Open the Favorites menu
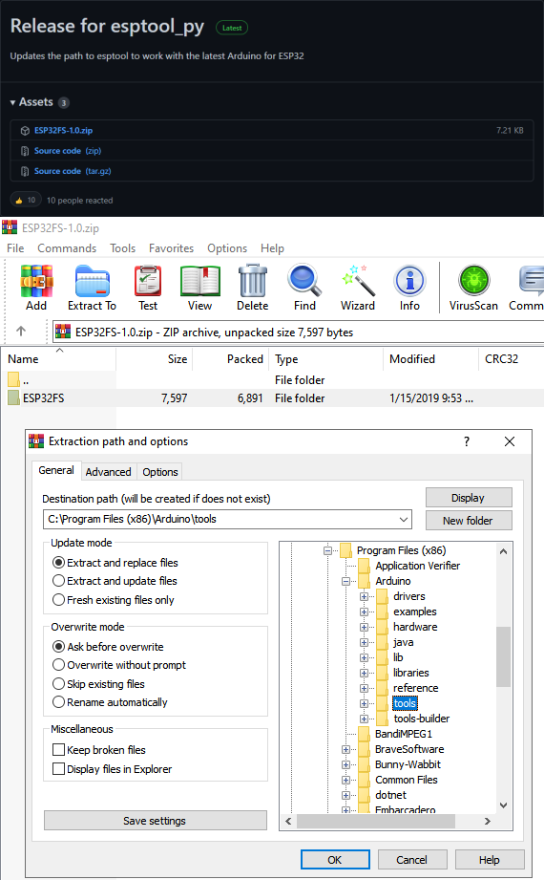 [171, 248]
